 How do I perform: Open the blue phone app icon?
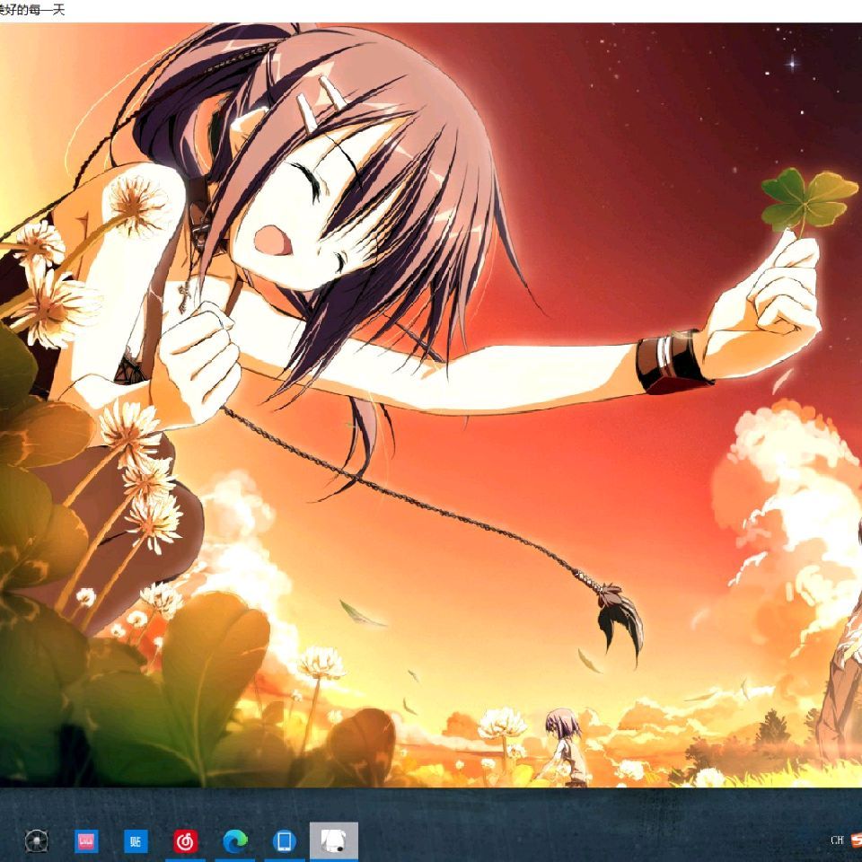285,841
